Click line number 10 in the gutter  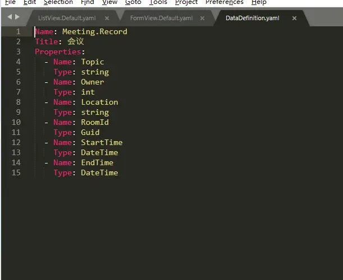[x=16, y=122]
